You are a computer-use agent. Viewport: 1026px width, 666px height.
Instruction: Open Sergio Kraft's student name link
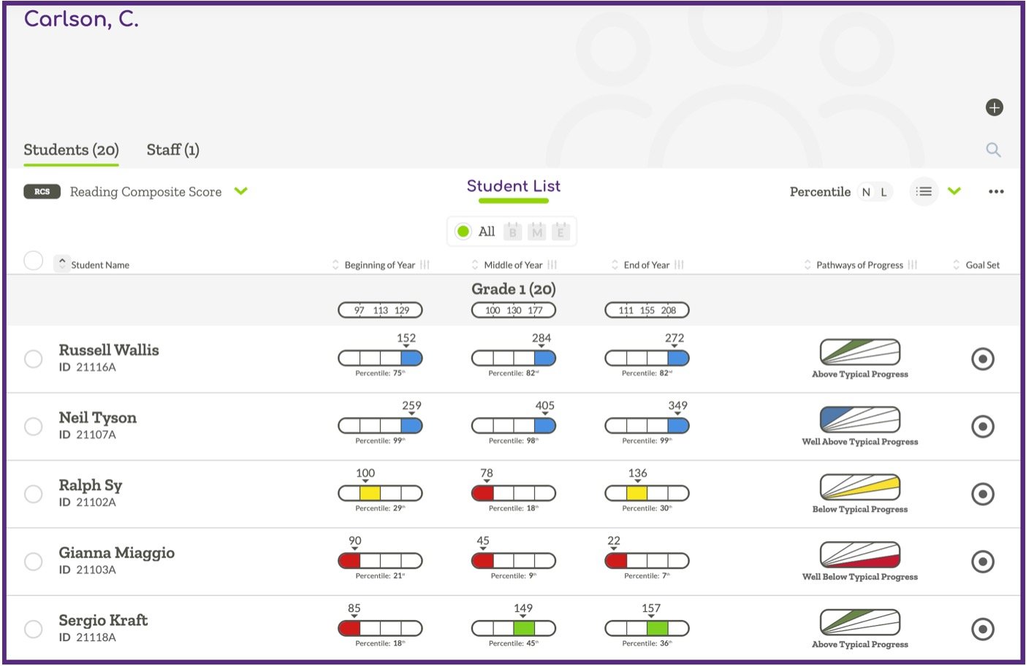[x=103, y=620]
